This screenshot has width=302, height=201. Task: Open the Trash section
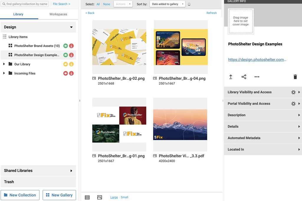38,182
